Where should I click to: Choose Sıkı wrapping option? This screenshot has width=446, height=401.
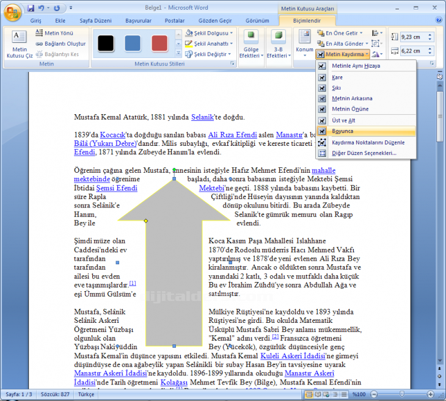[366, 88]
